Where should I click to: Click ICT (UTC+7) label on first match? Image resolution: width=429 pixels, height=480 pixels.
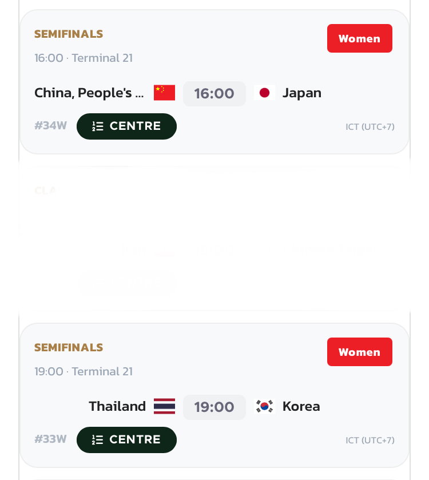click(x=370, y=127)
